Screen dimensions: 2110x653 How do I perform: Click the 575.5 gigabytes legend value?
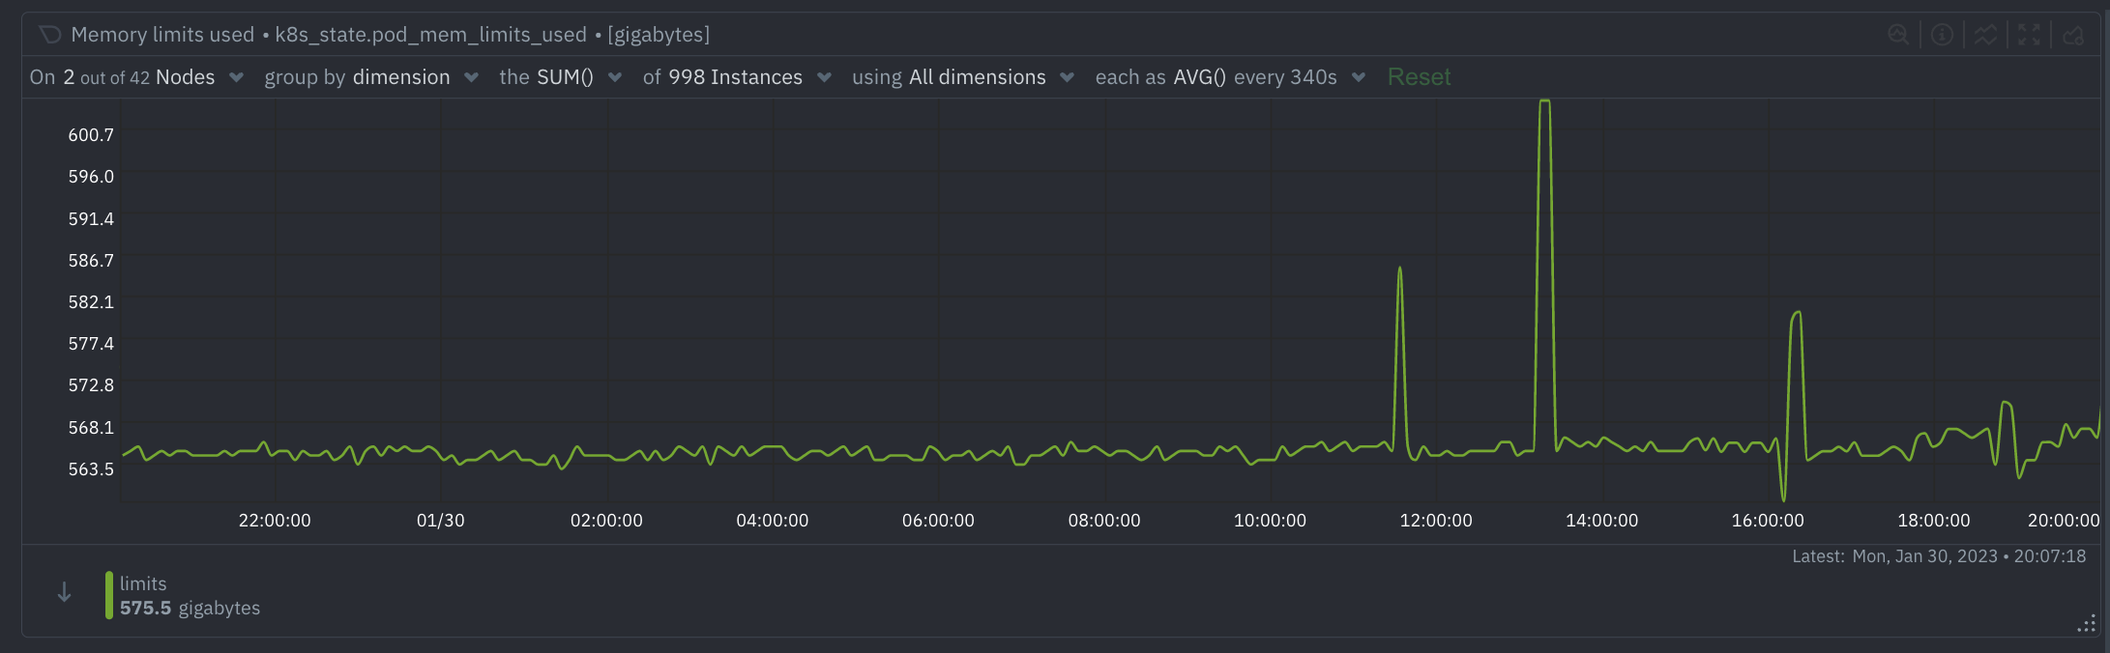[190, 608]
